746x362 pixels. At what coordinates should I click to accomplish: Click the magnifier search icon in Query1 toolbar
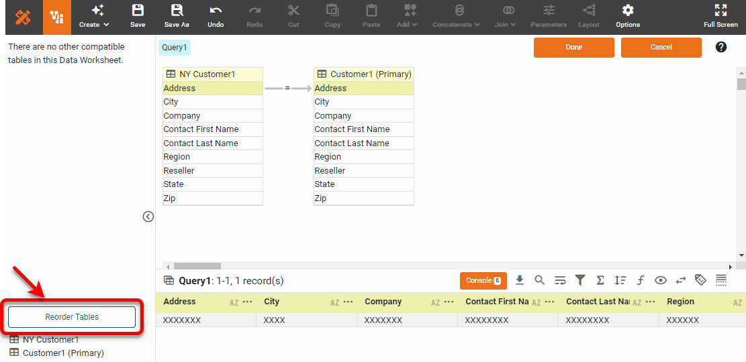click(540, 280)
